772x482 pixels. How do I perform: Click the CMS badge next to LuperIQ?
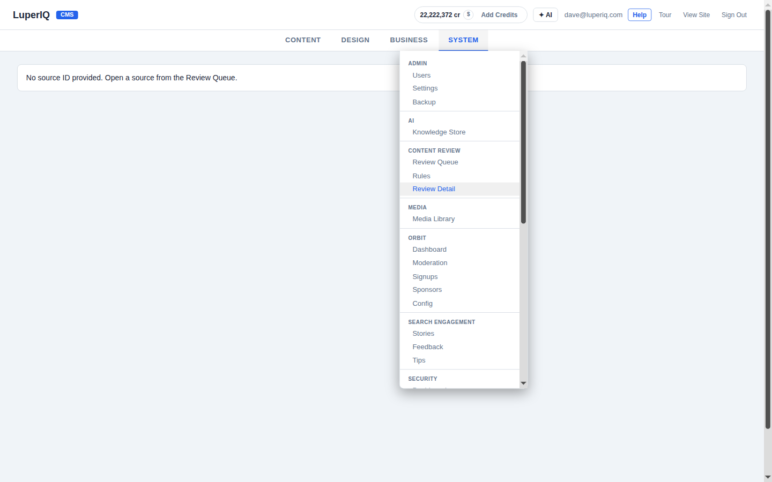coord(66,14)
